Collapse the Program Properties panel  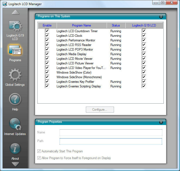(x=161, y=122)
